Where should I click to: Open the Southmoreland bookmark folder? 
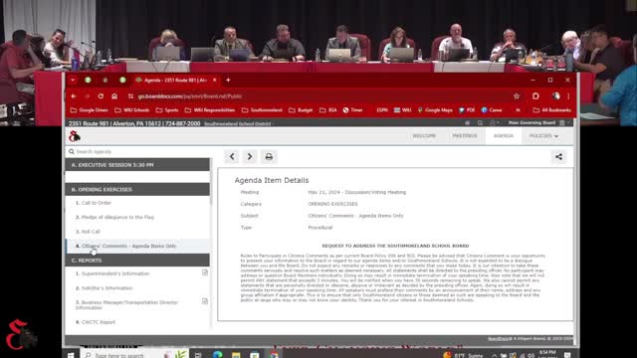[x=262, y=110]
